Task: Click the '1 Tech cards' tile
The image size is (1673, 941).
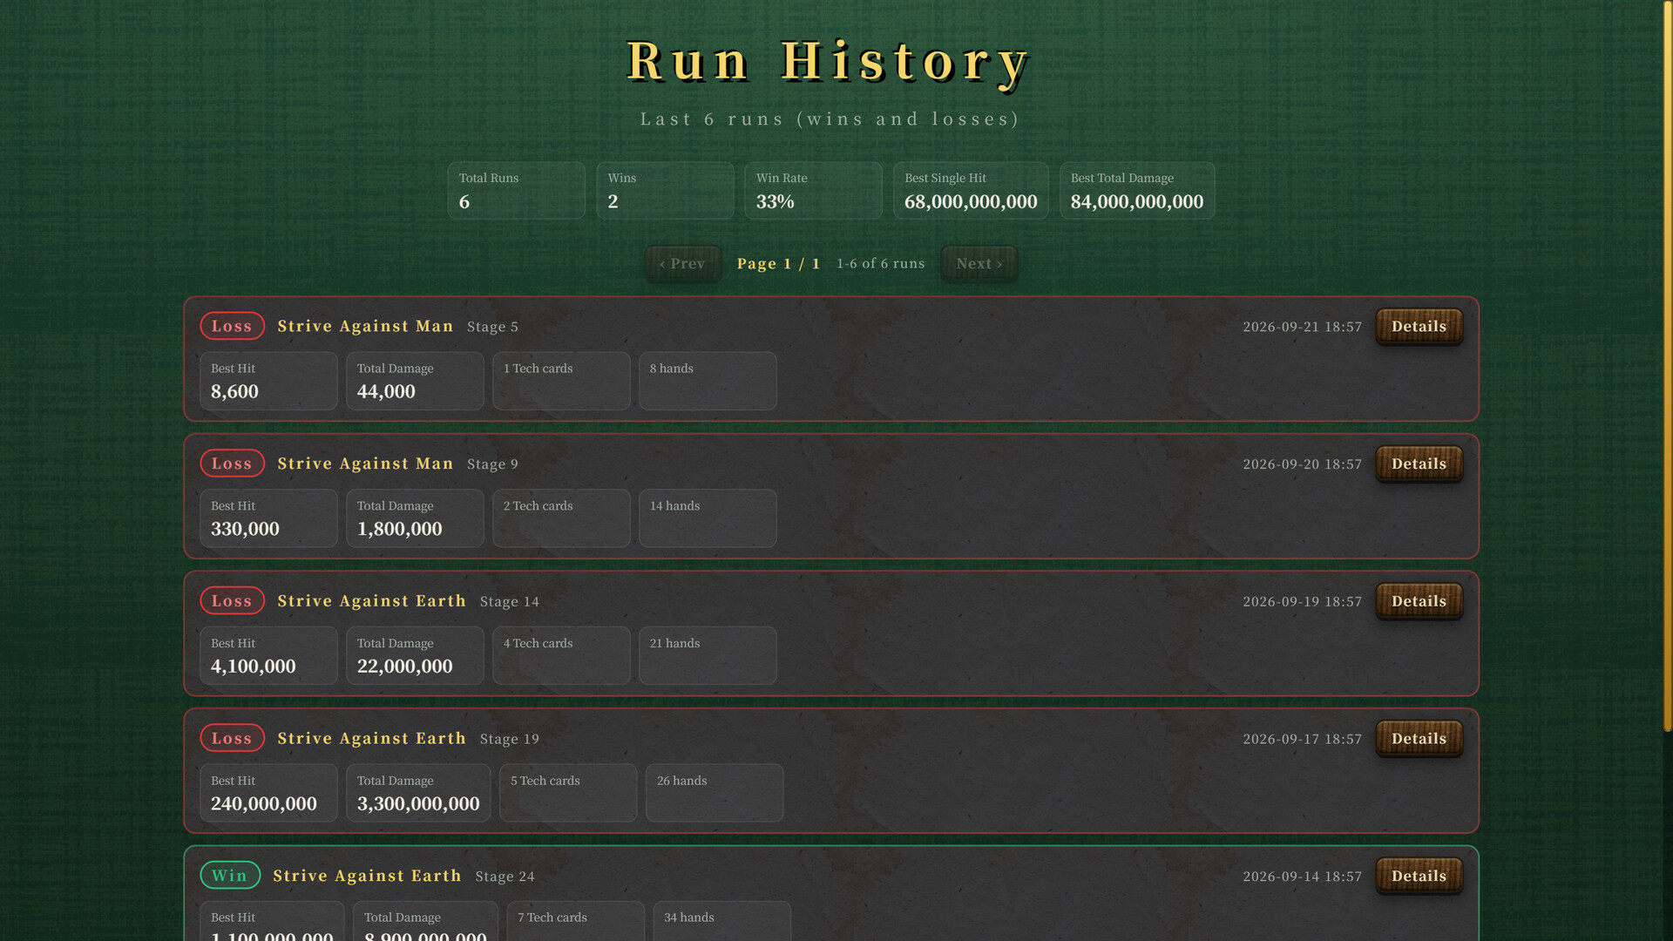Action: (x=561, y=381)
